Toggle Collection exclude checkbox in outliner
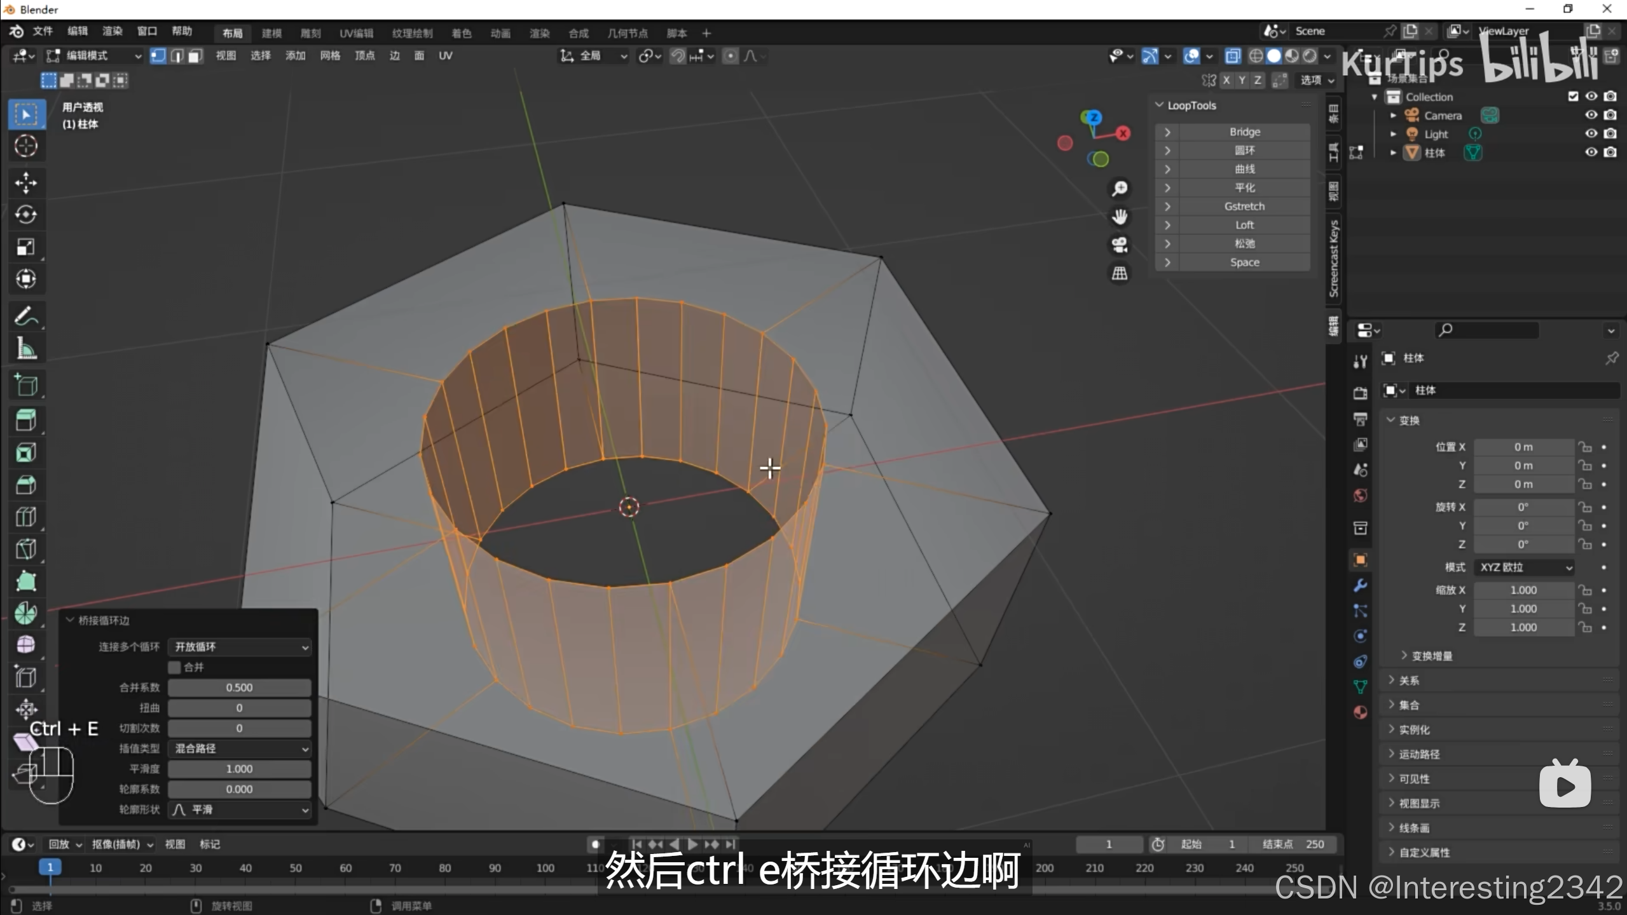 (1573, 97)
